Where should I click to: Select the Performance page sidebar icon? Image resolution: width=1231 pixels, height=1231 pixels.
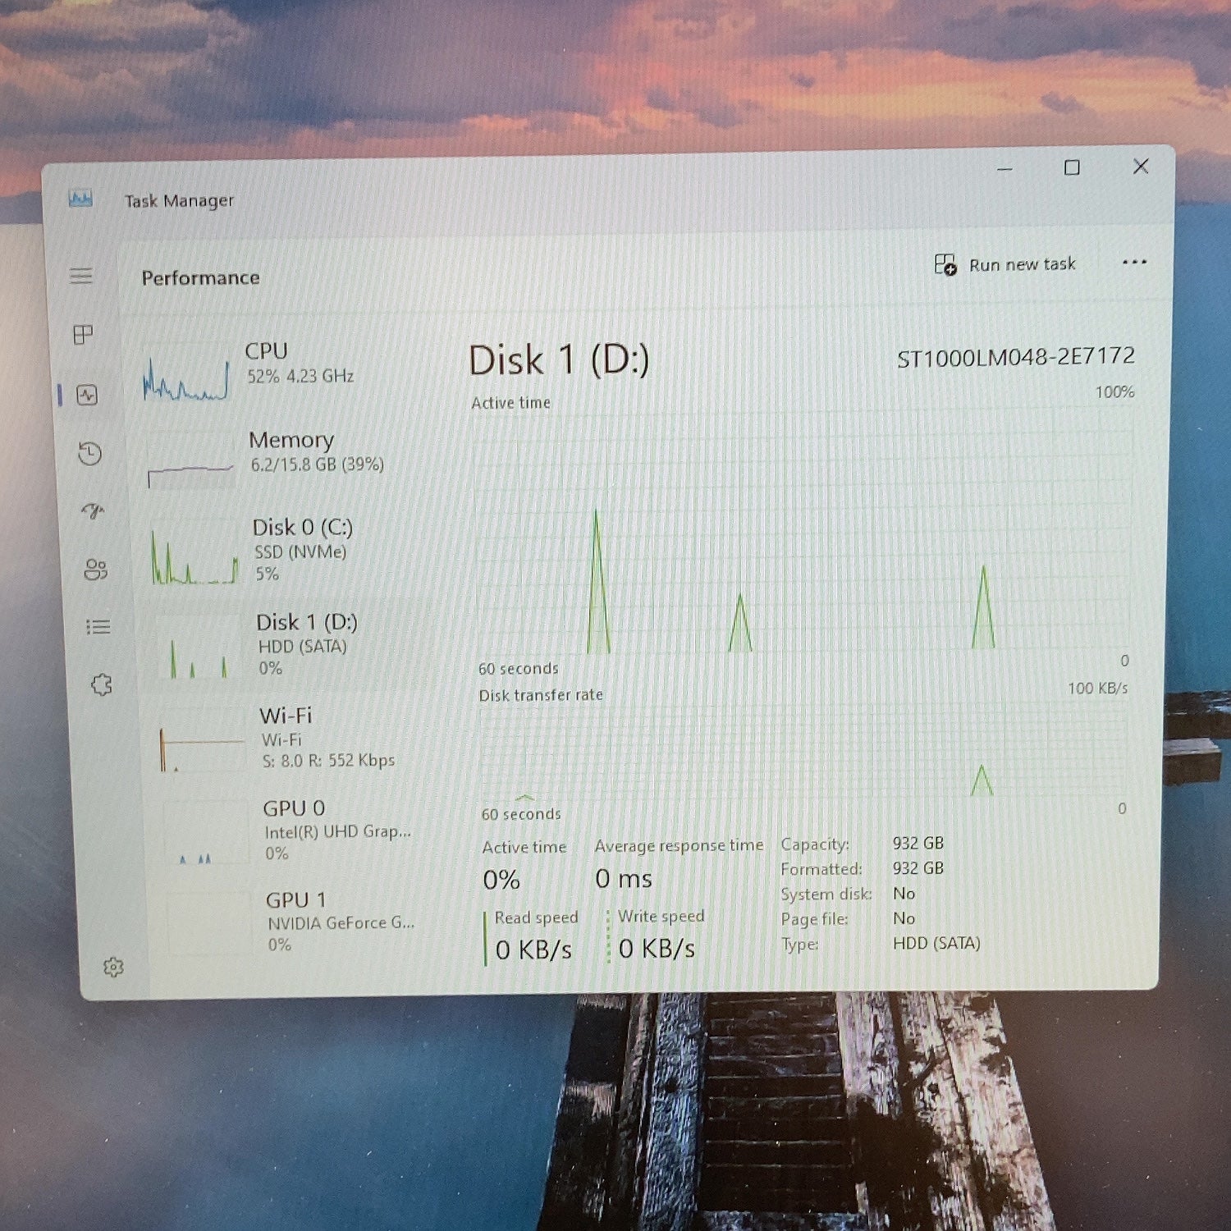tap(87, 396)
